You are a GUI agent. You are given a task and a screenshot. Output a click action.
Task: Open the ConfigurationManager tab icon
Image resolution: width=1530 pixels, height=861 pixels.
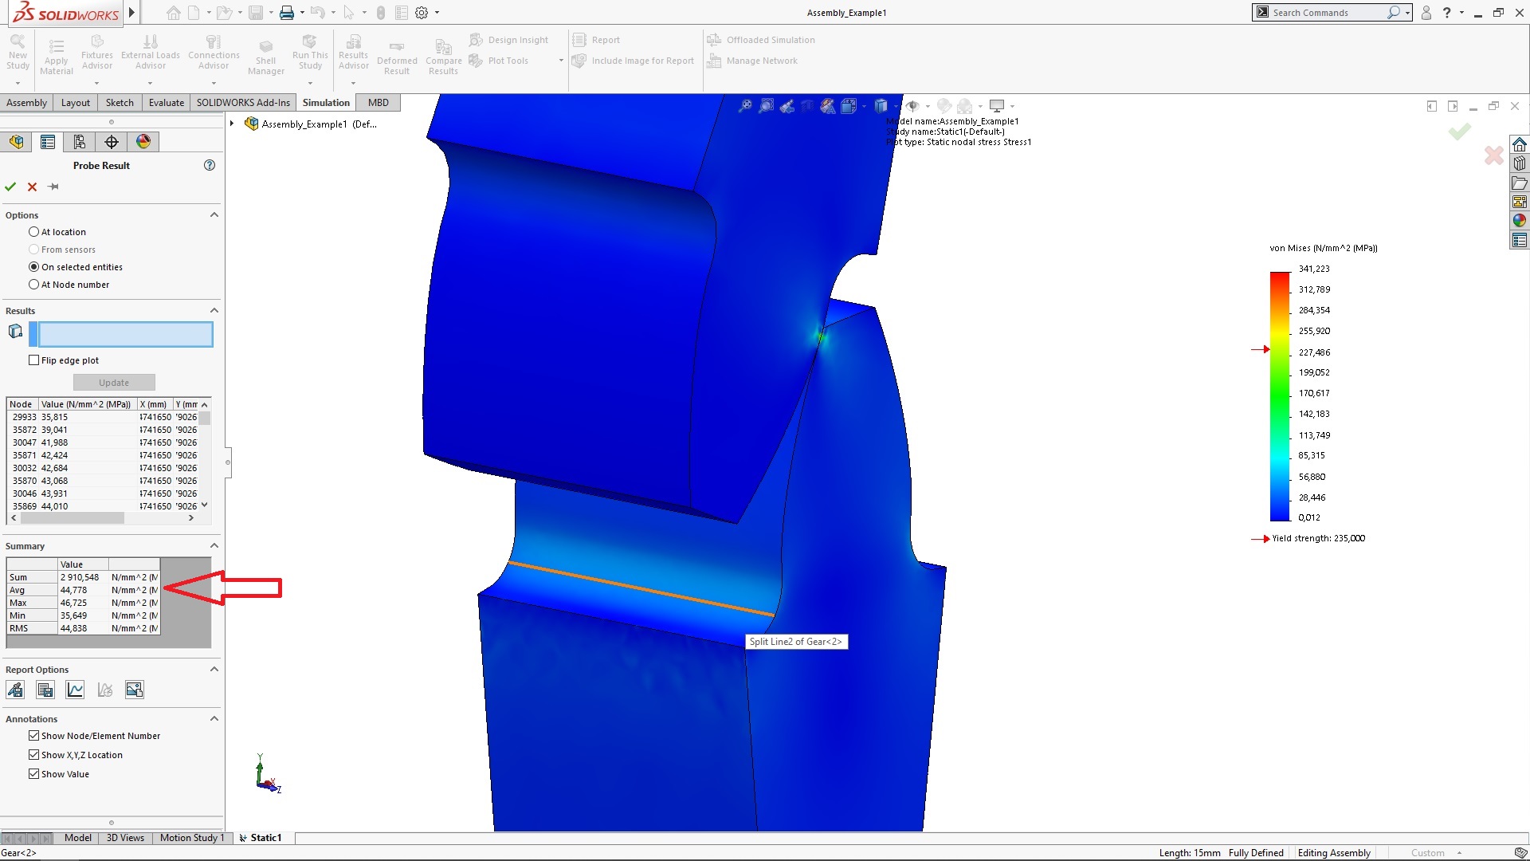click(80, 142)
